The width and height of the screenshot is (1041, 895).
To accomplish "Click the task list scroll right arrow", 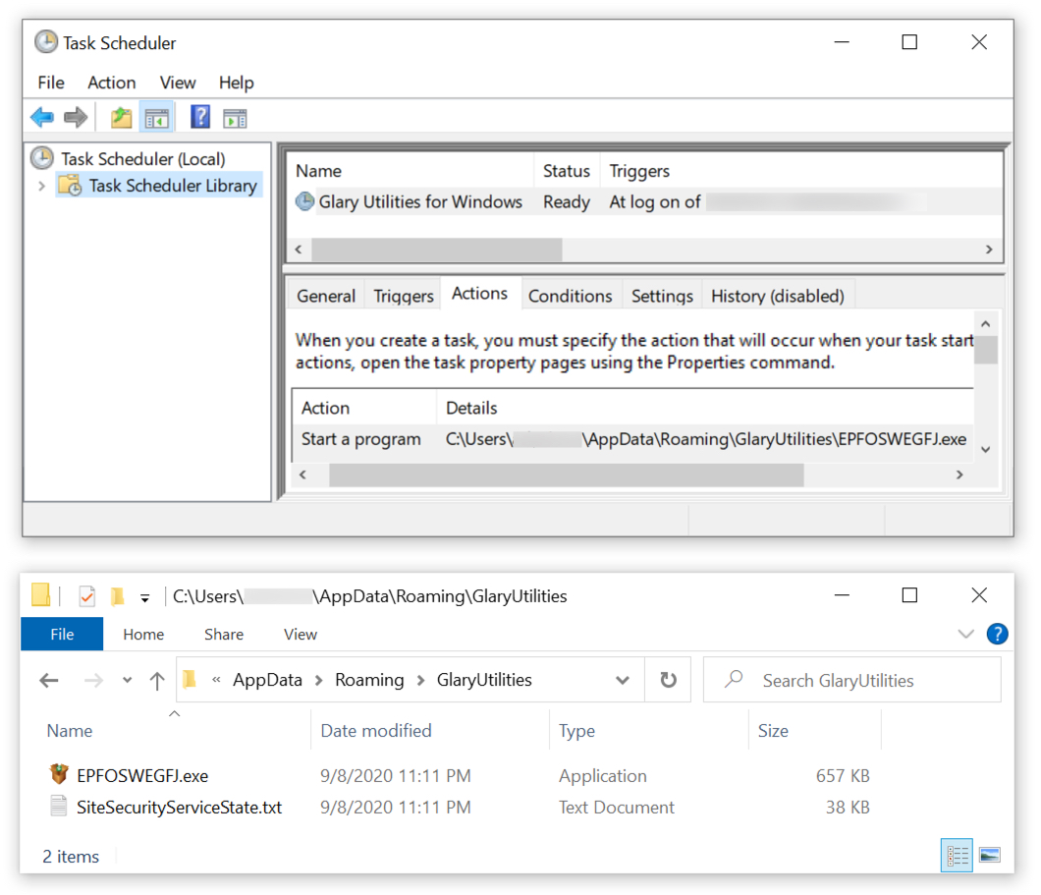I will [989, 250].
